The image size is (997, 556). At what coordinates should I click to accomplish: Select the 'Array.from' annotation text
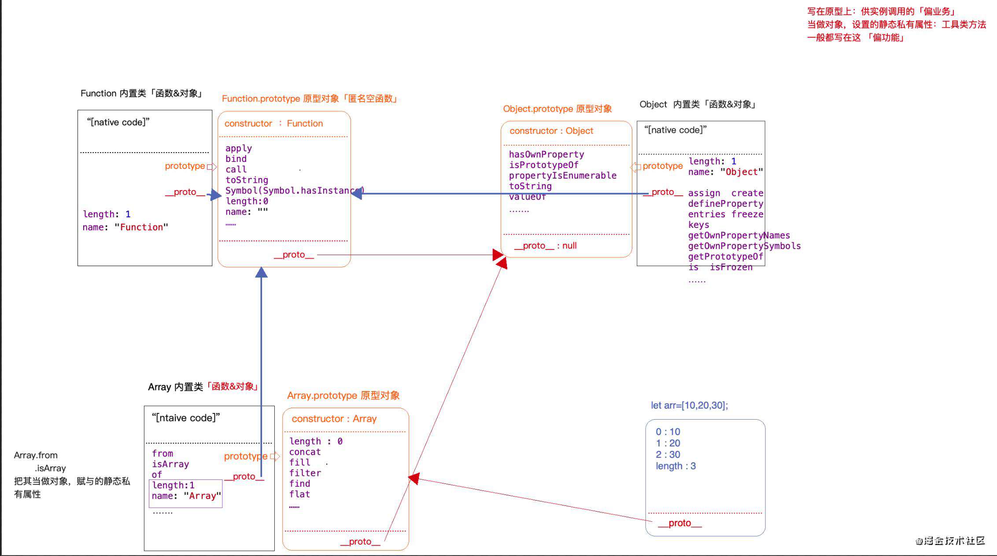(x=36, y=455)
